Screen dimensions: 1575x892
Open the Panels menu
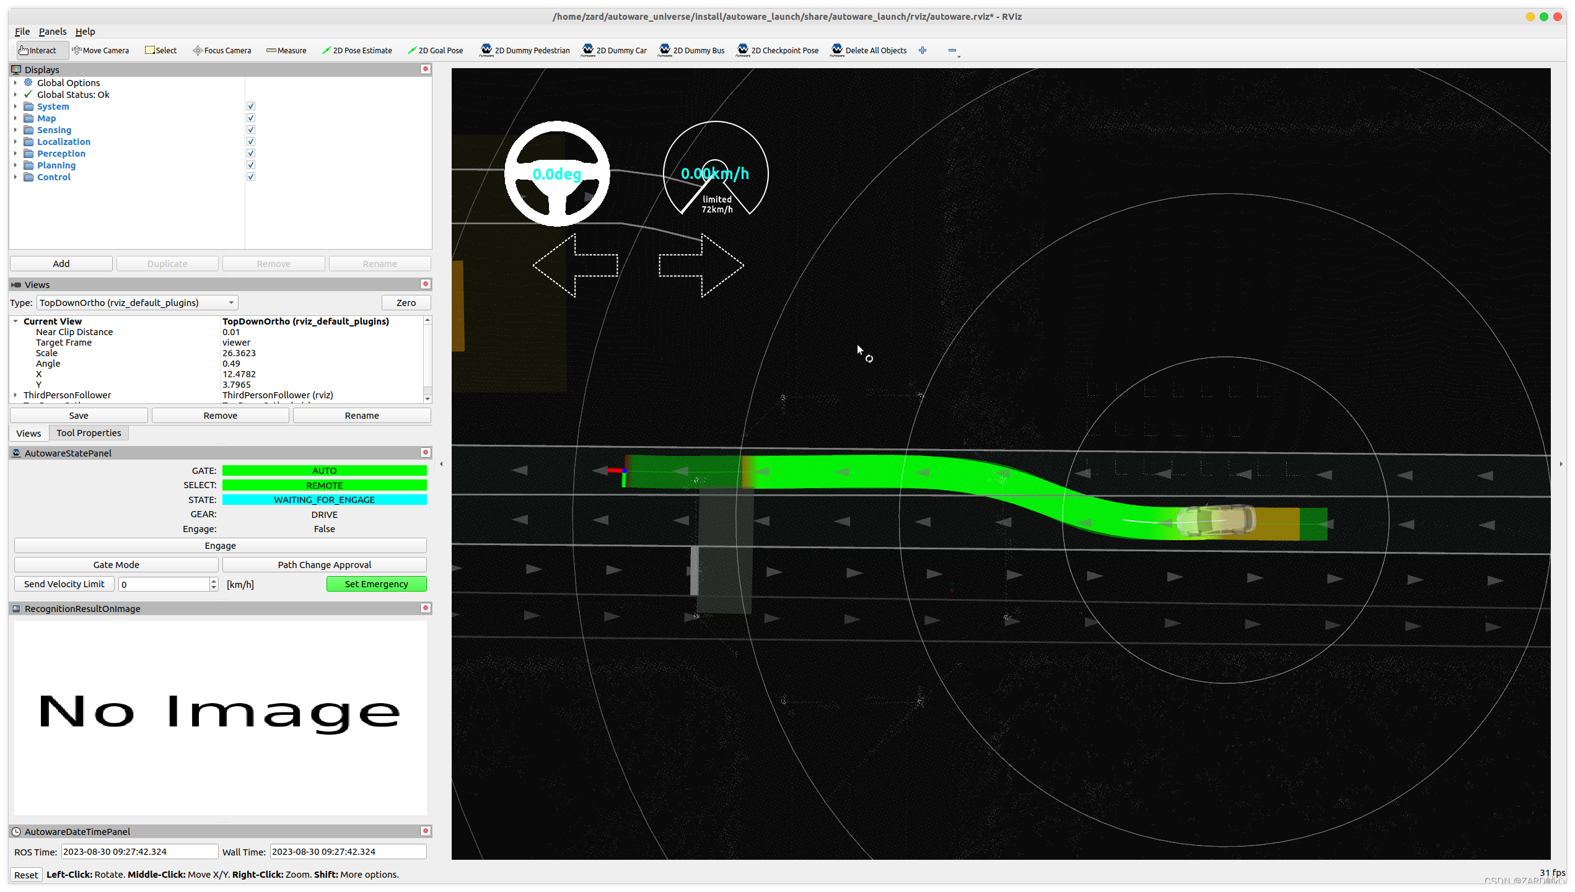point(52,32)
